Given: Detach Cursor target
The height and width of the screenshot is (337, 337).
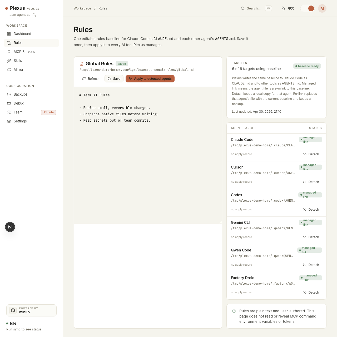Looking at the screenshot, I should (x=311, y=182).
